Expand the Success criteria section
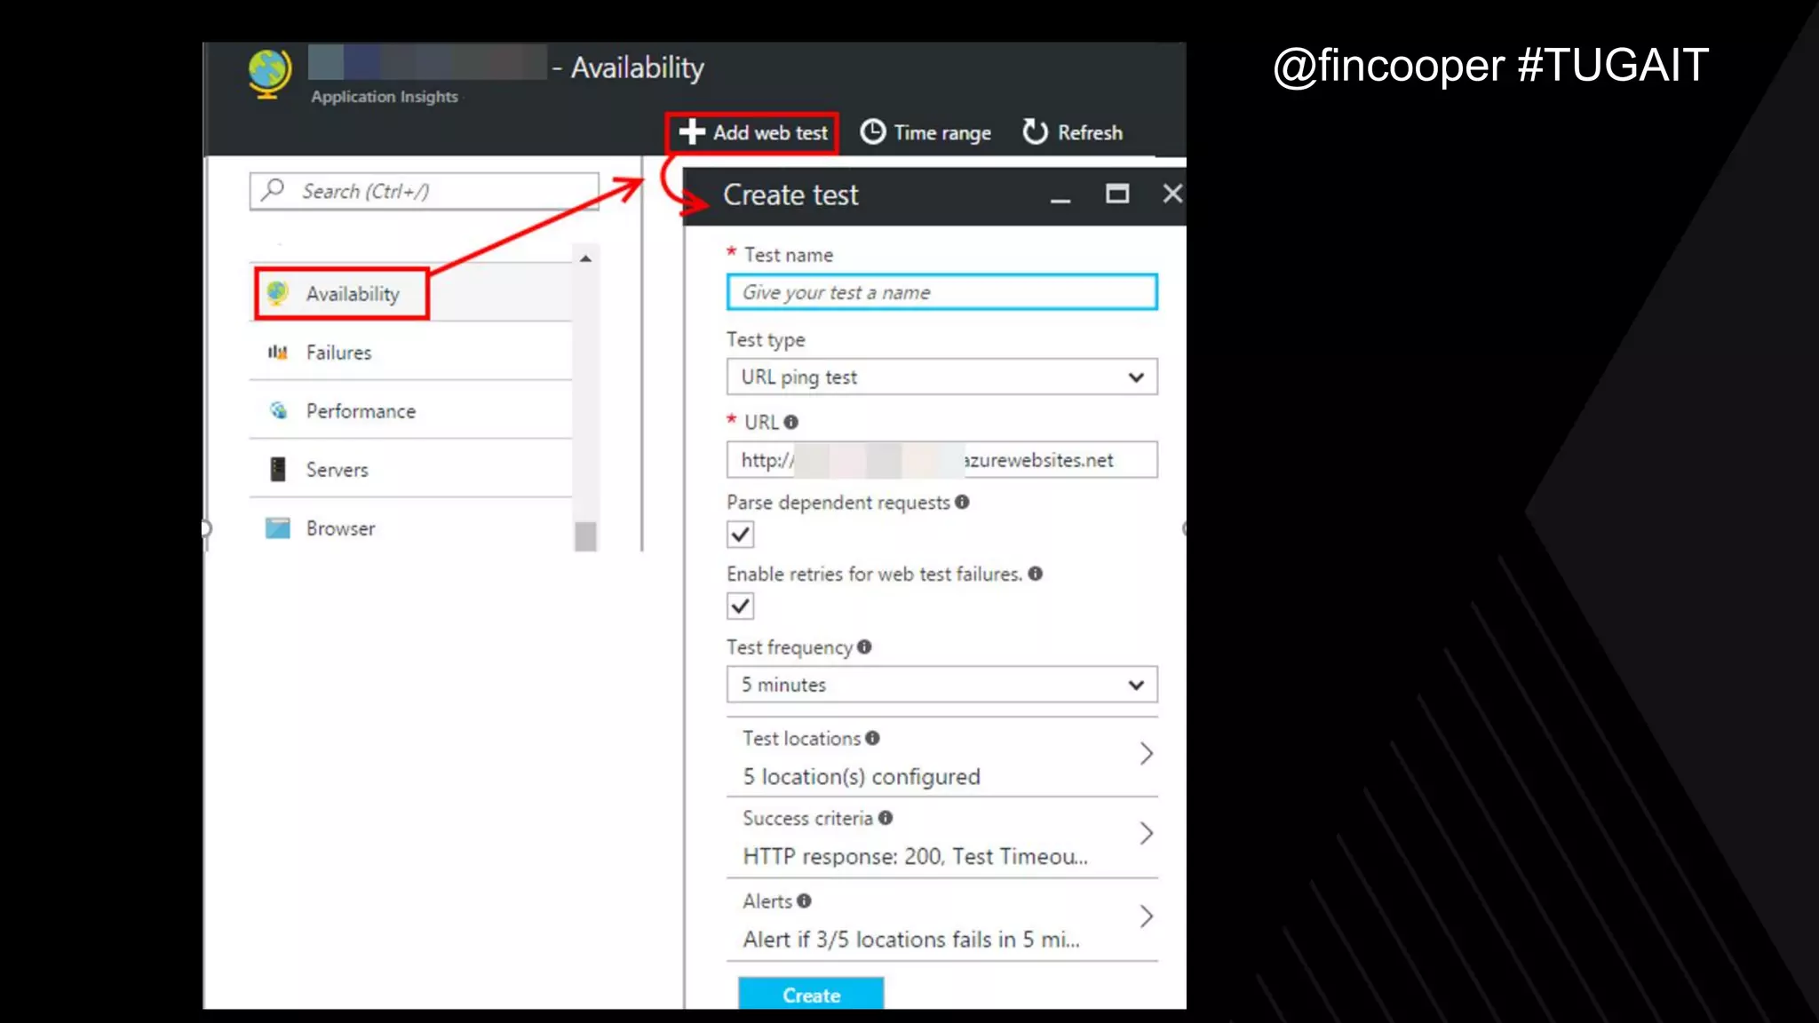Screen dimensions: 1819x1023 click(x=941, y=837)
